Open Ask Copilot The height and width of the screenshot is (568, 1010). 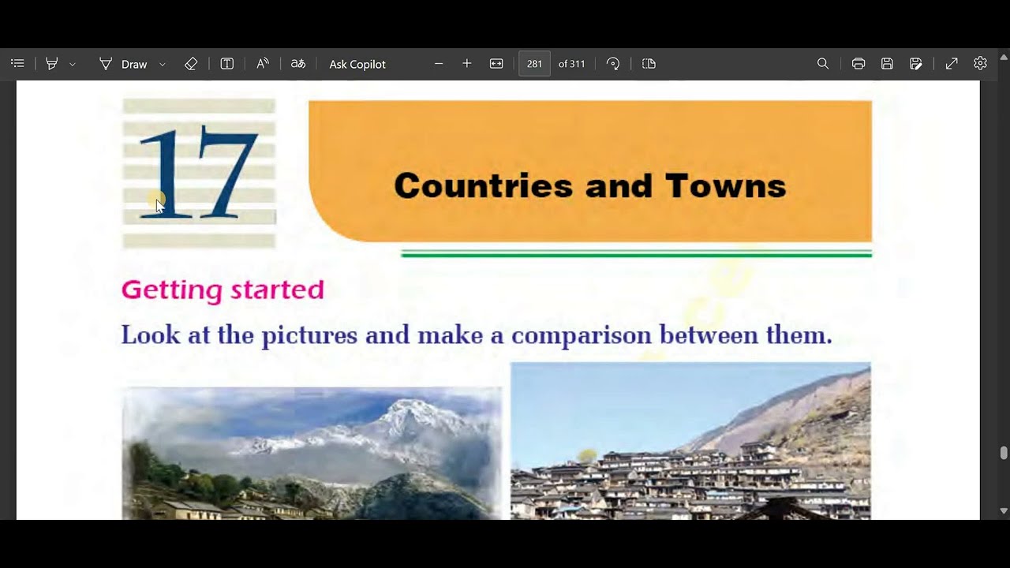[x=357, y=64]
